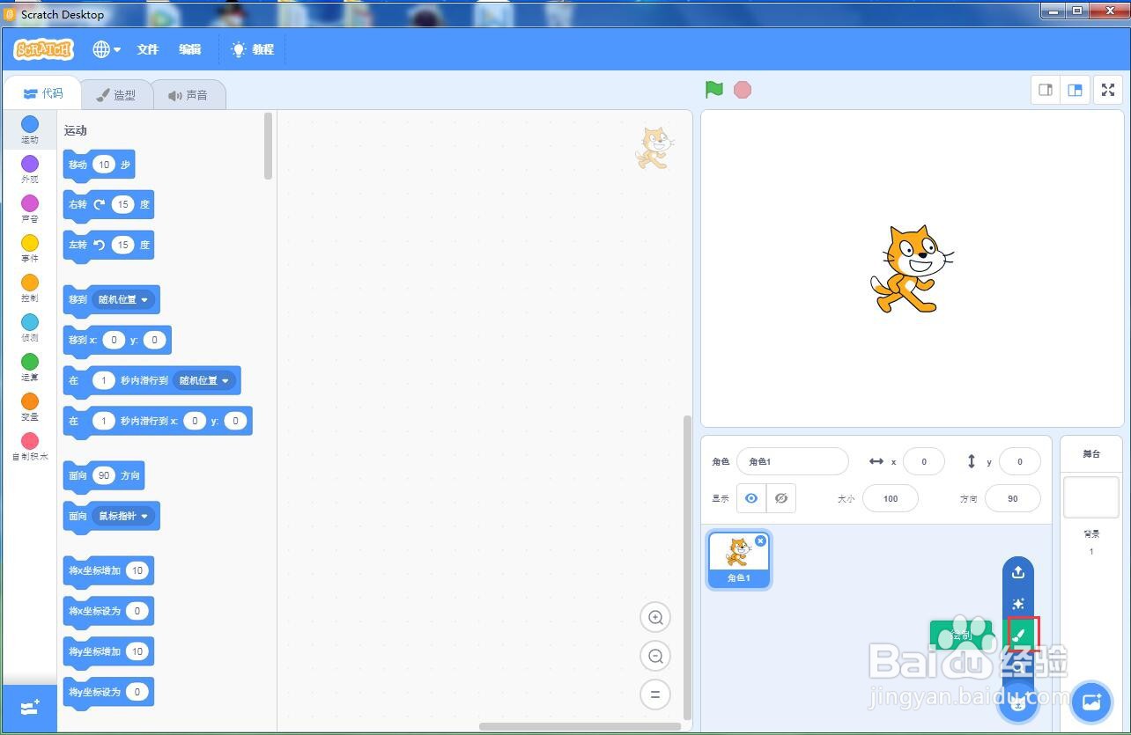Switch to large stage layout
1131x735 pixels.
tap(1075, 90)
